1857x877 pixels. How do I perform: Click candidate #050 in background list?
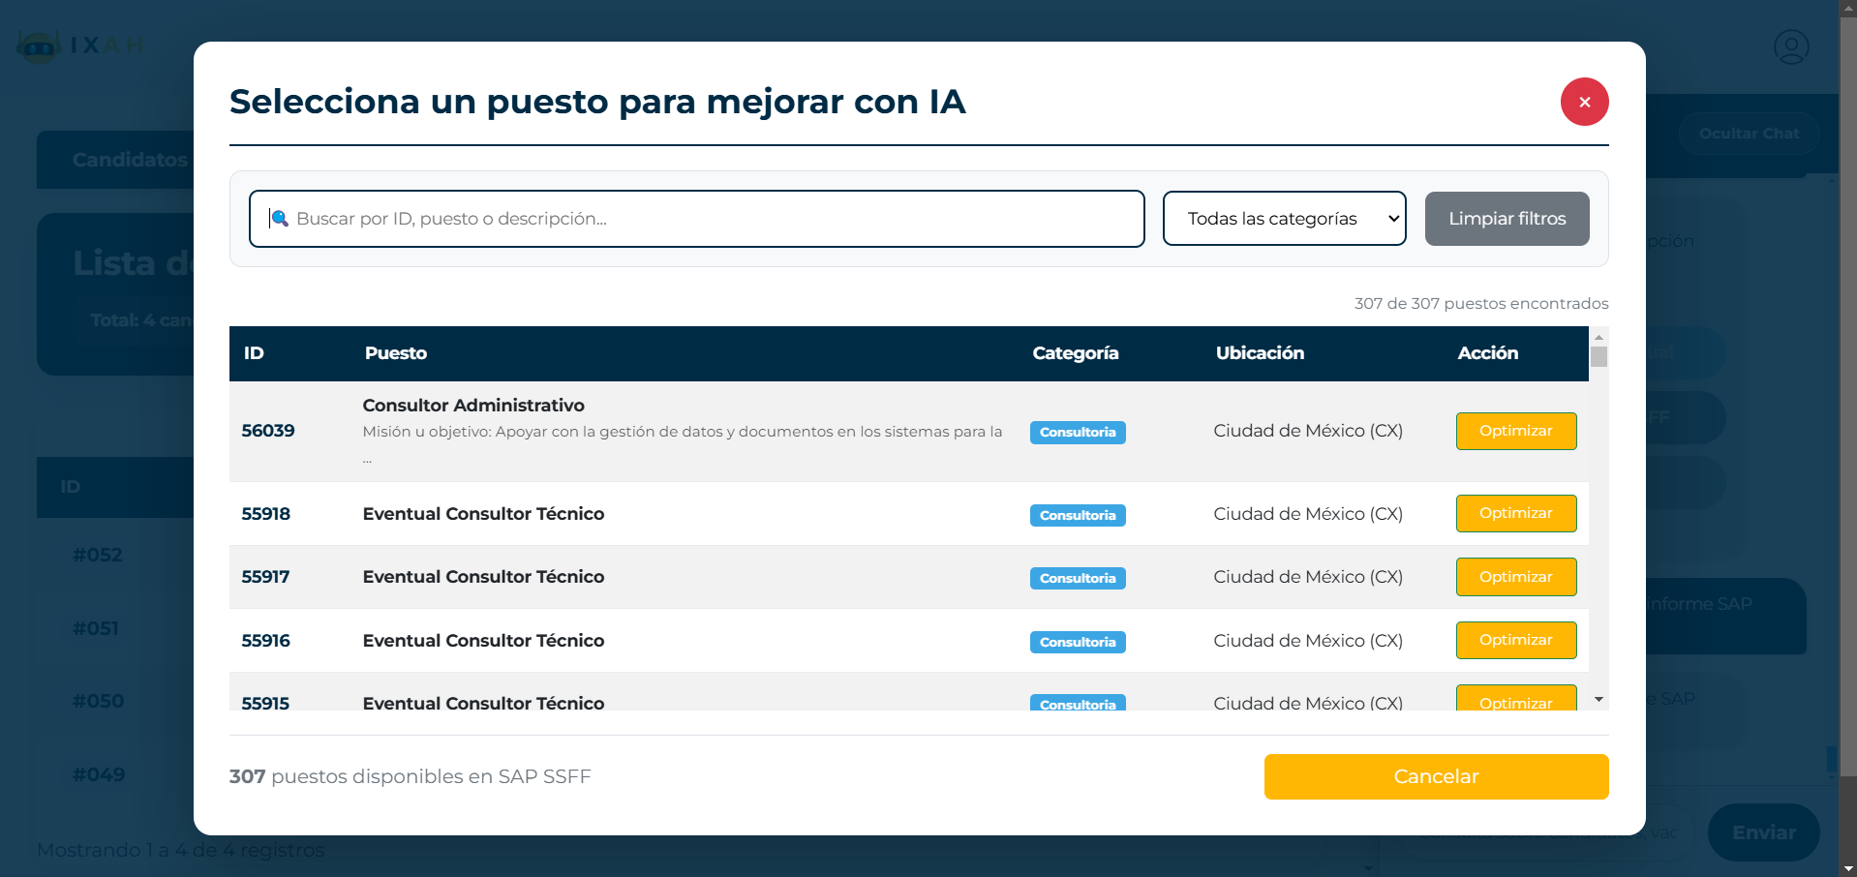tap(98, 701)
